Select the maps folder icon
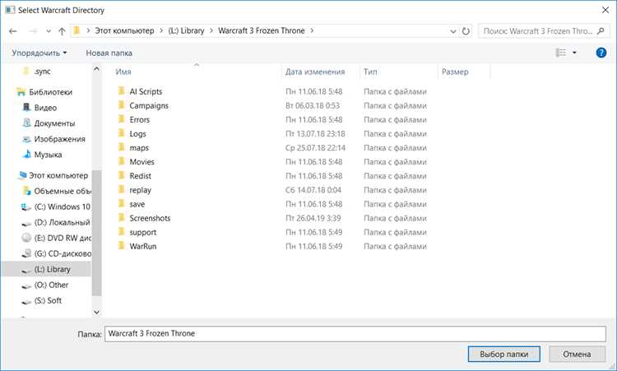The image size is (617, 371). point(122,147)
